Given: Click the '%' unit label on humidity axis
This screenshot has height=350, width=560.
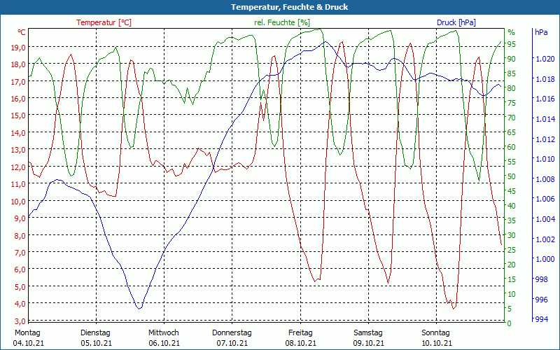Looking at the screenshot, I should 512,32.
